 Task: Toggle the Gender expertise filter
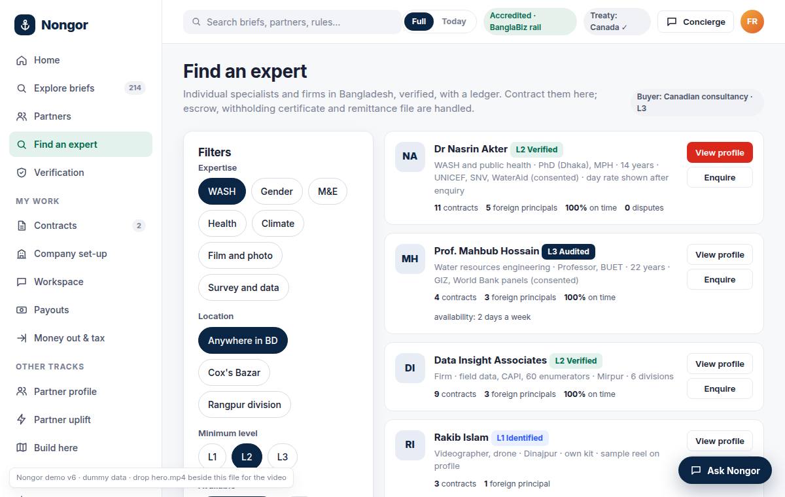click(x=277, y=192)
